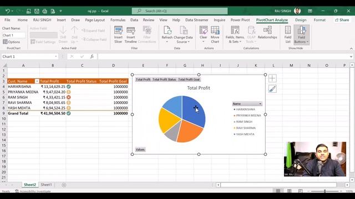The image size is (355, 199).
Task: Click the Search box in title bar
Action: tap(180, 11)
